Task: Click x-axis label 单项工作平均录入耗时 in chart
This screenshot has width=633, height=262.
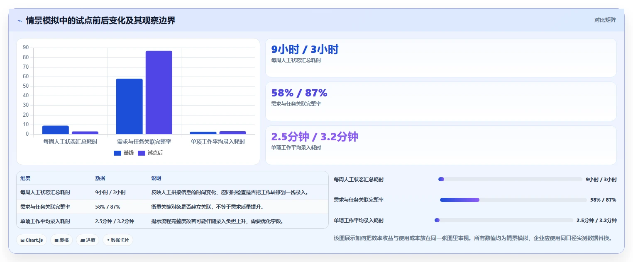Action: click(218, 142)
